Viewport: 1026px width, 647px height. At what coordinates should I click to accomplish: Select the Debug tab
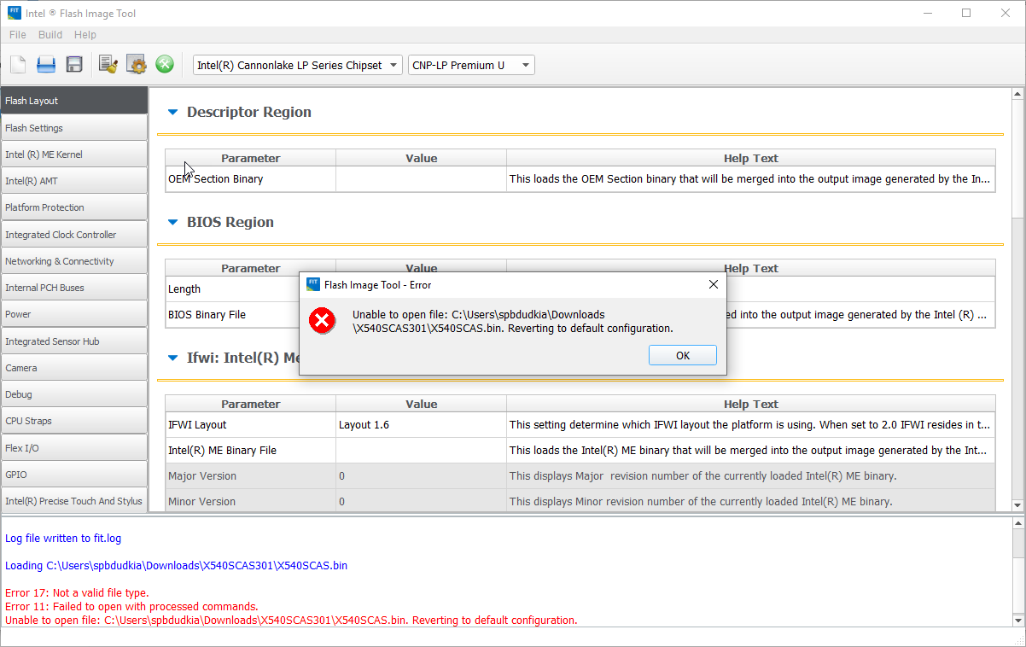coord(74,394)
